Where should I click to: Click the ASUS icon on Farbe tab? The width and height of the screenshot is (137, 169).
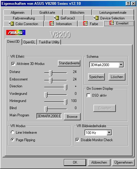(x=85, y=24)
